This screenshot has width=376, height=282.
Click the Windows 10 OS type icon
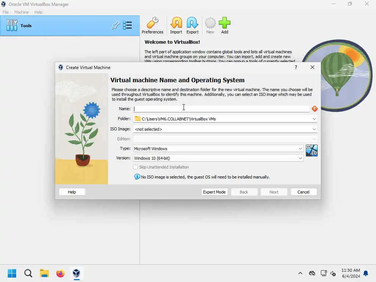(x=311, y=151)
